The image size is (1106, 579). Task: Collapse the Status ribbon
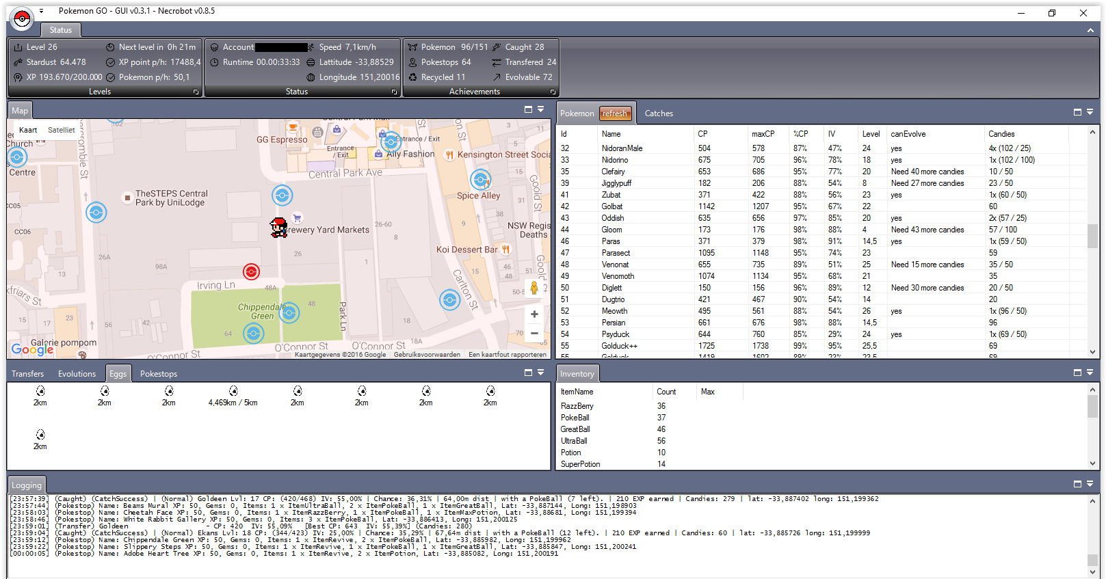(x=1090, y=30)
